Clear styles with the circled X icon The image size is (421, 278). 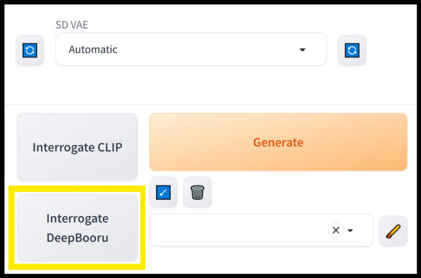[x=336, y=230]
